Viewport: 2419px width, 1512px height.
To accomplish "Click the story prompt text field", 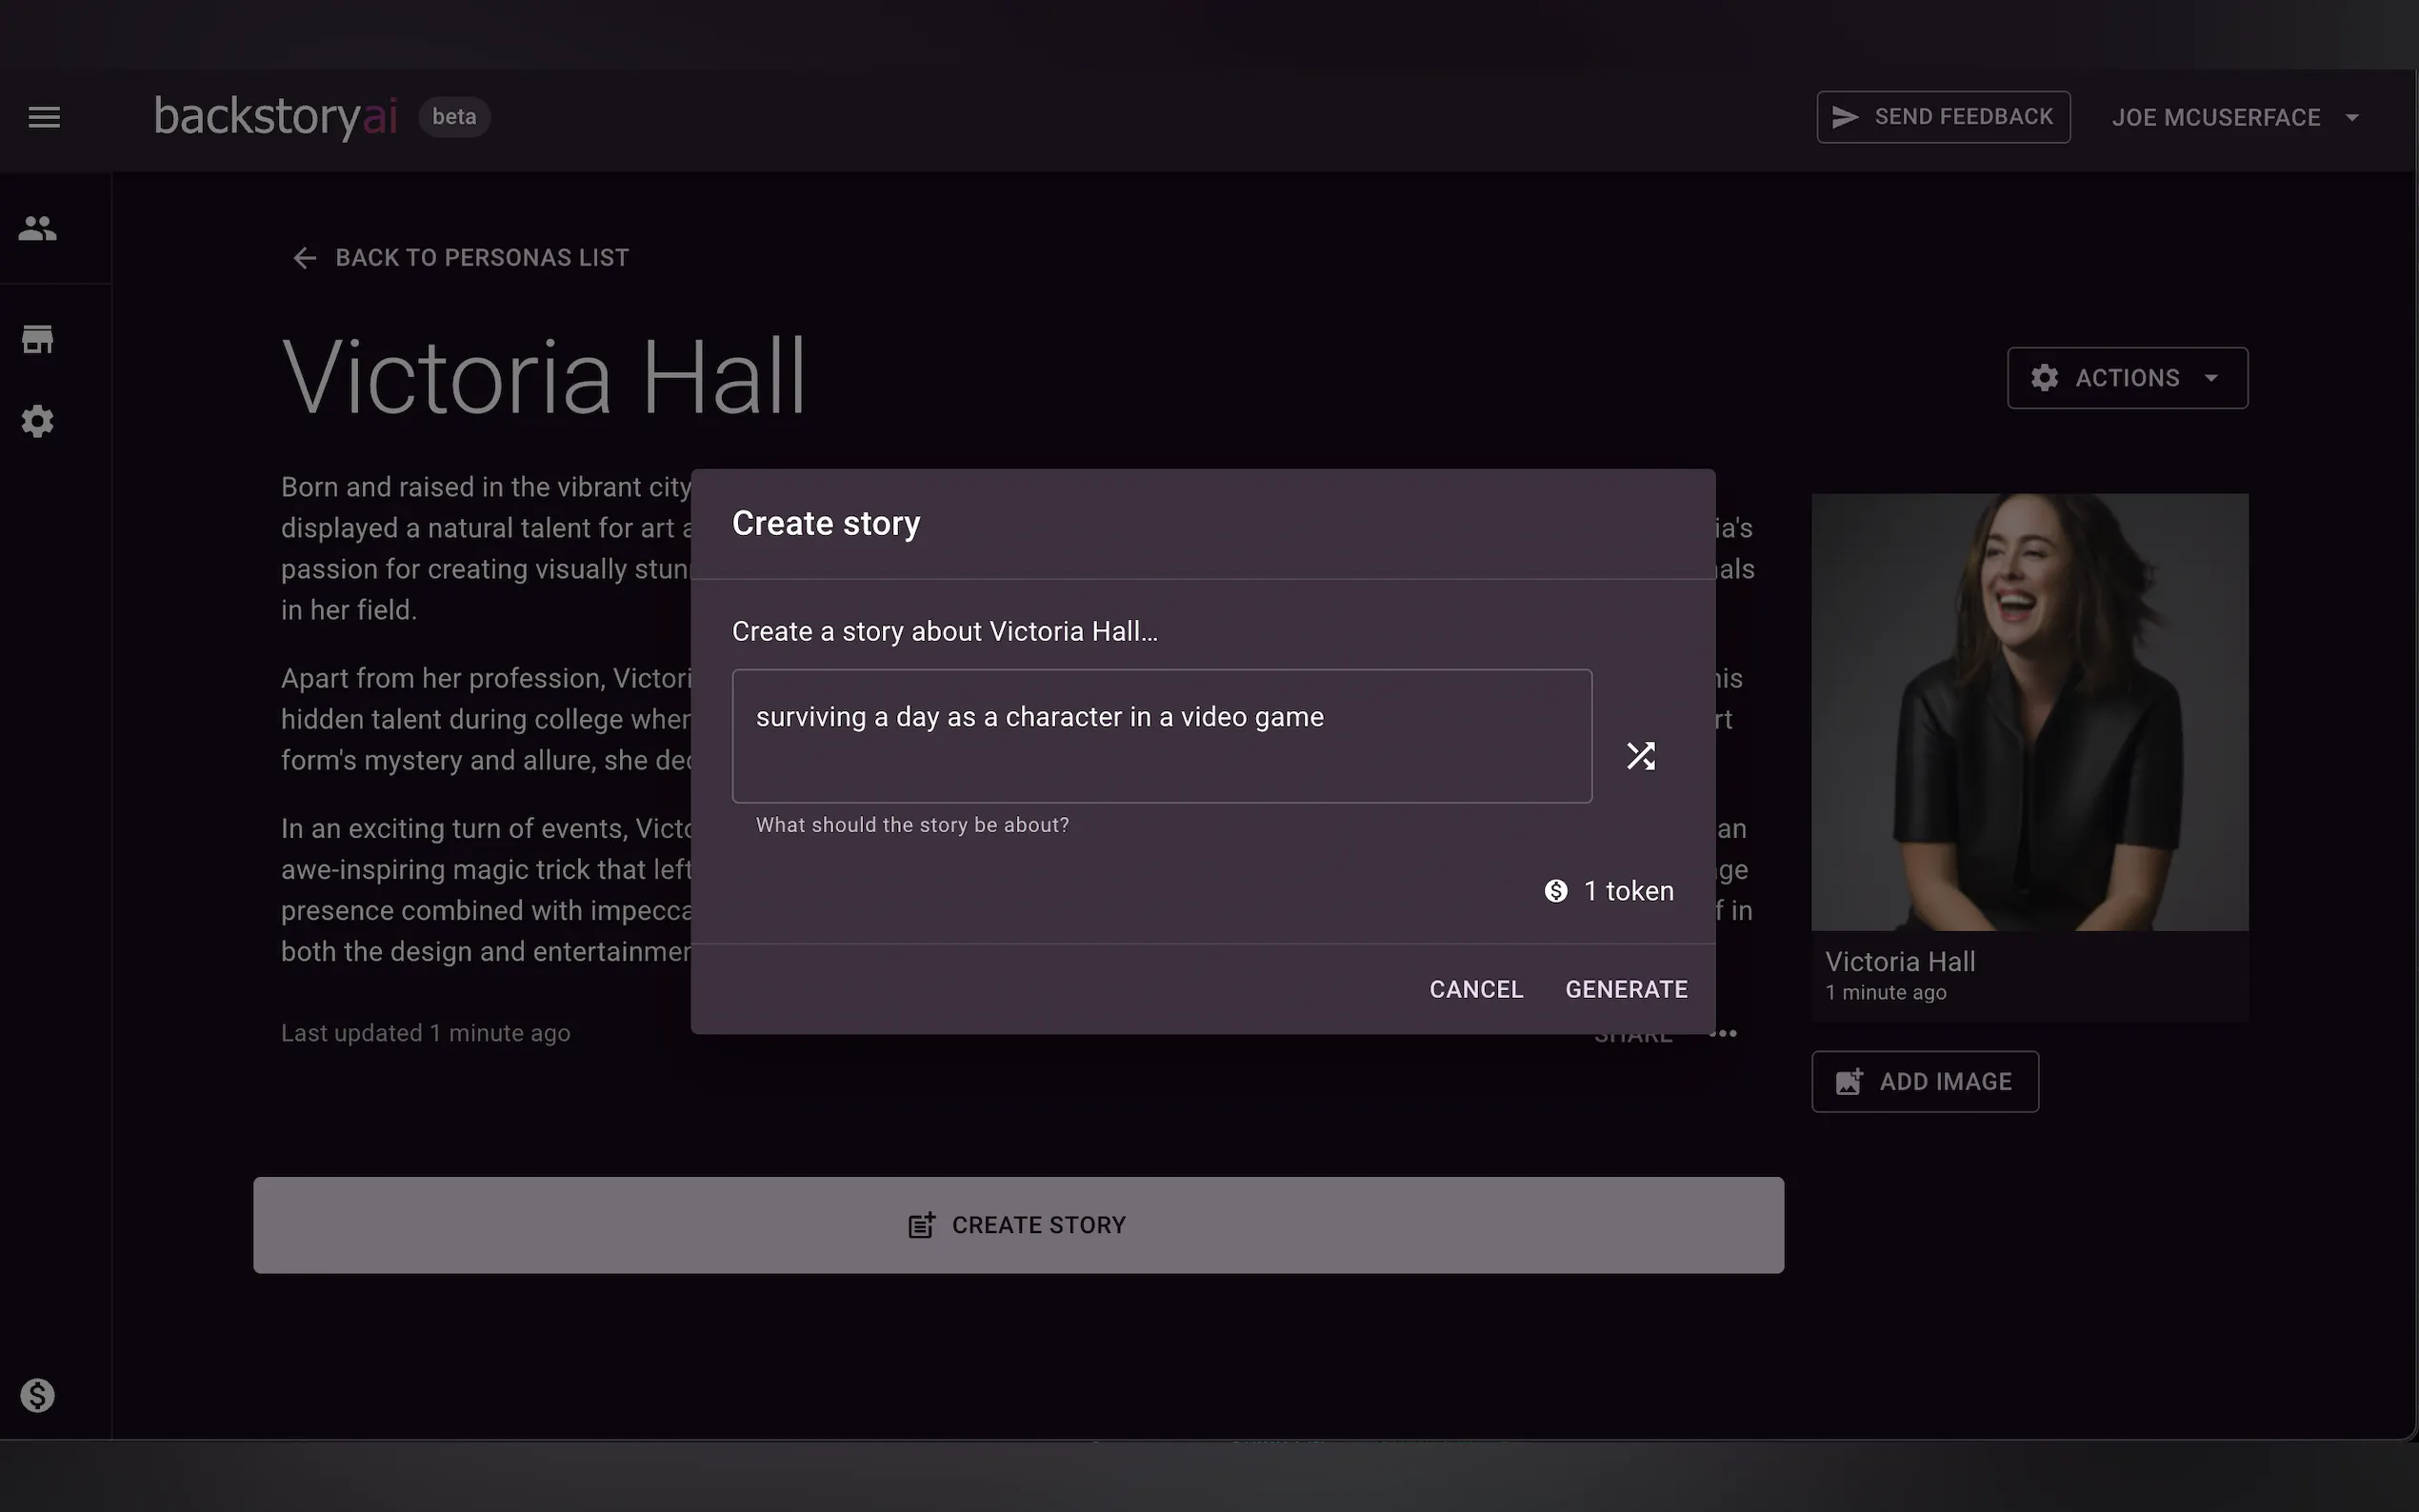I will click(x=1160, y=736).
